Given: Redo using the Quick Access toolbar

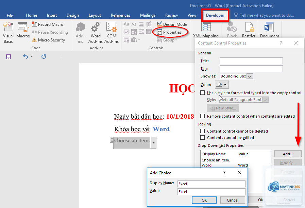Looking at the screenshot, I should [x=44, y=56].
